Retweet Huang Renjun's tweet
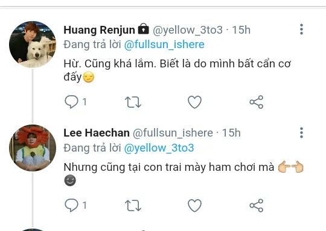This screenshot has width=326, height=231. coord(133,102)
